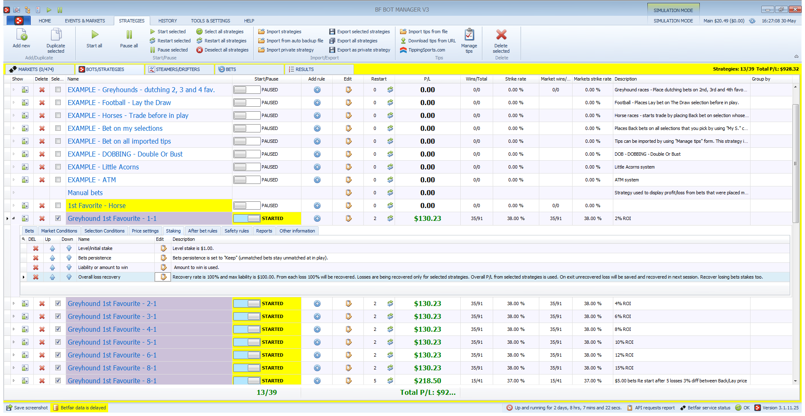The width and height of the screenshot is (805, 416).
Task: Untick checkbox for Greyhound 1st Favourite - 1-1
Action: pyautogui.click(x=58, y=218)
